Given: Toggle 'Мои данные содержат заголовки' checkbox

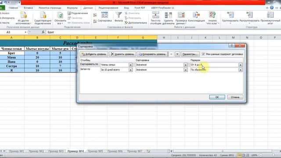Looking at the screenshot, I should (203, 54).
